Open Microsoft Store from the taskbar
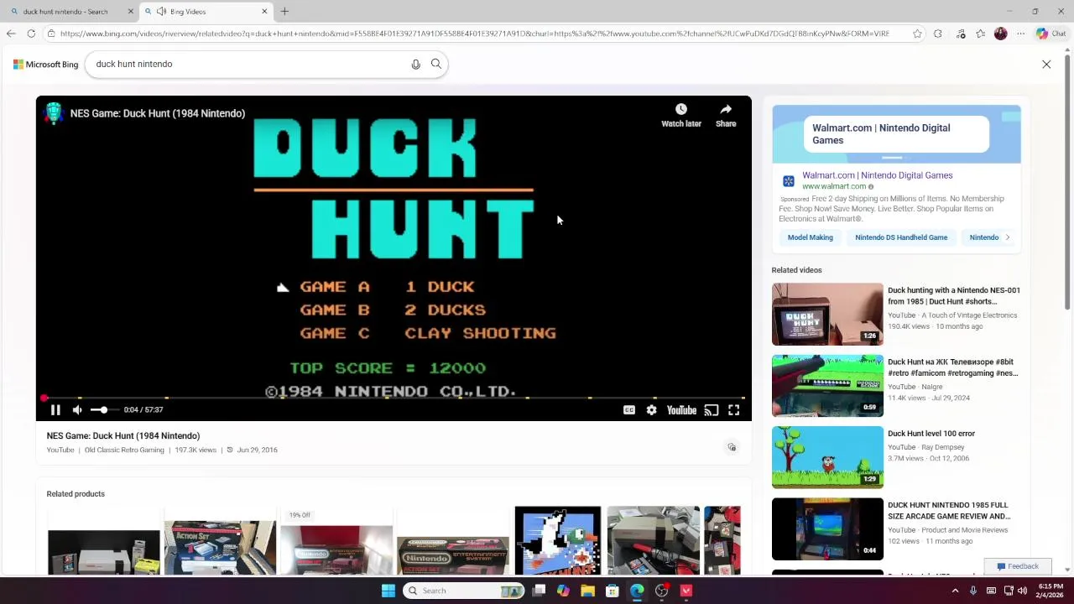1074x604 pixels. coord(613,591)
